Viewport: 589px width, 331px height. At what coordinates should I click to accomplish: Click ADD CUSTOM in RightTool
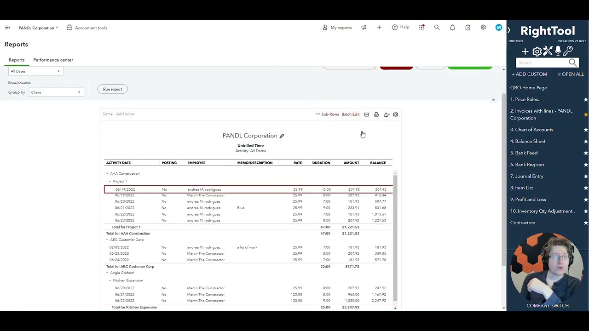pyautogui.click(x=529, y=74)
